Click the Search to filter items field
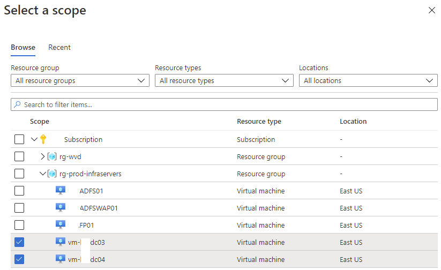The height and width of the screenshot is (270, 441). (224, 104)
